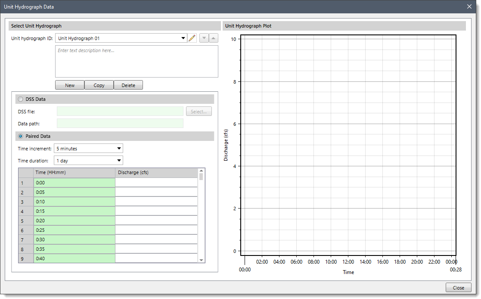Close the Unit Hydrograph Data dialog via X
Image resolution: width=481 pixels, height=299 pixels.
click(x=469, y=6)
